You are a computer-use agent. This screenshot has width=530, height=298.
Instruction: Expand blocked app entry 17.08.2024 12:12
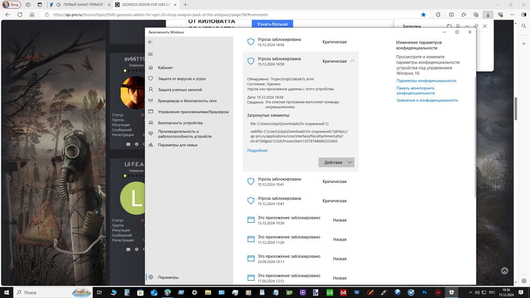point(301,278)
